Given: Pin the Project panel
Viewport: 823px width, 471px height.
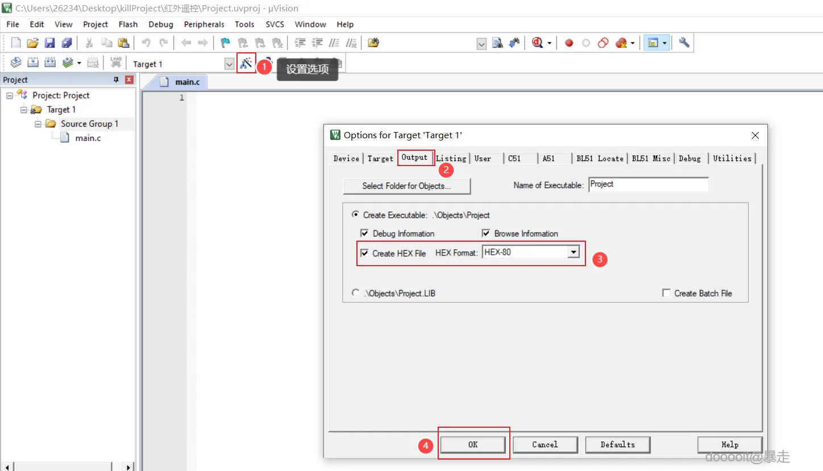Looking at the screenshot, I should [117, 80].
